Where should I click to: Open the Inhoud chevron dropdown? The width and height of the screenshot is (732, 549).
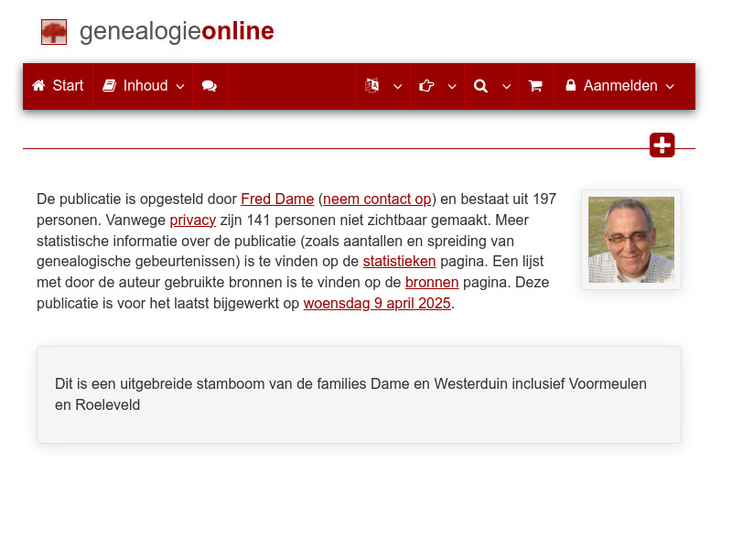(x=180, y=87)
